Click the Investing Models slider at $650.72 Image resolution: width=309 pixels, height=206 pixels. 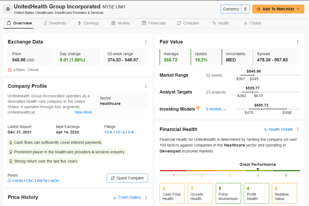(x=262, y=109)
